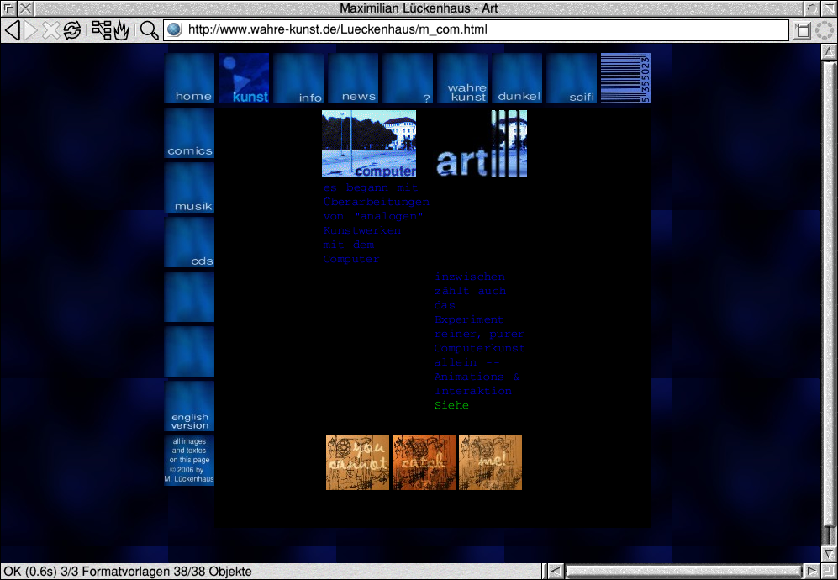Click the magnifier search icon

[149, 30]
